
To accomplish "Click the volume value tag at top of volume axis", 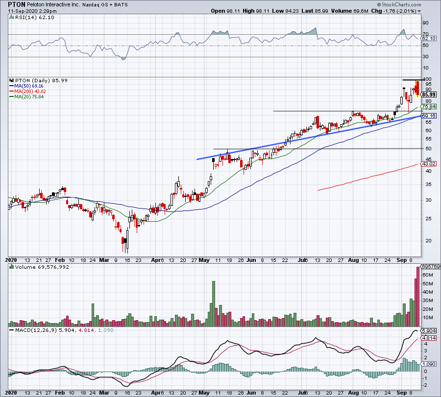I will click(431, 266).
